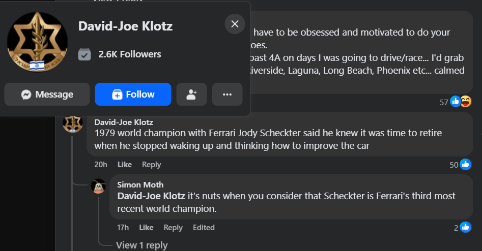
Task: Open the three-dots more options menu
Action: point(227,95)
